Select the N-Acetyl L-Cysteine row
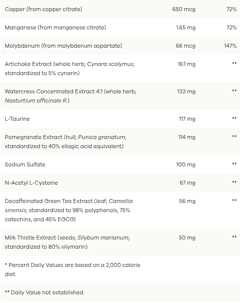 click(121, 183)
